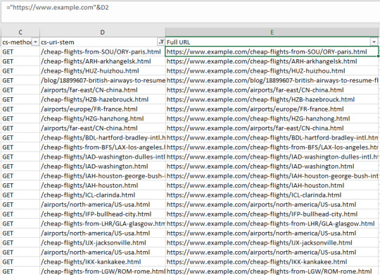Select cell /airports/europe/FR-france.html in column D
Viewport: 380px width, 275px height.
(x=103, y=109)
